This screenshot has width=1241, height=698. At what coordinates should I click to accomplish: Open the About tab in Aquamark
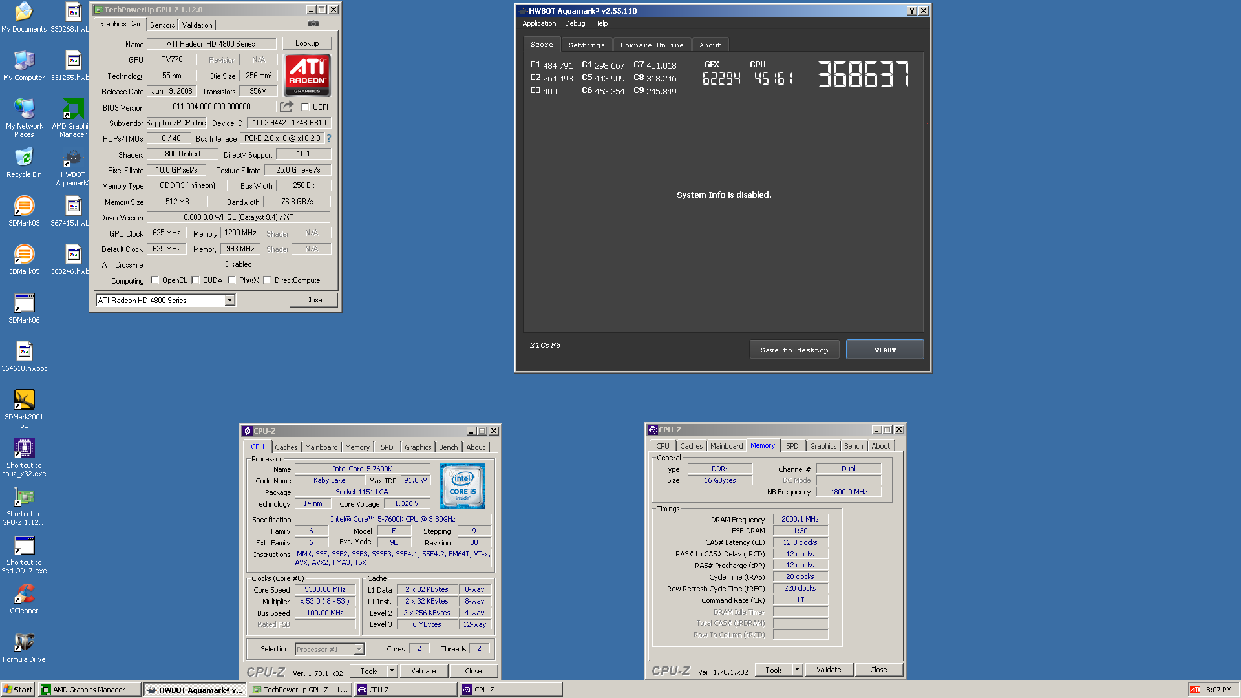[x=710, y=45]
